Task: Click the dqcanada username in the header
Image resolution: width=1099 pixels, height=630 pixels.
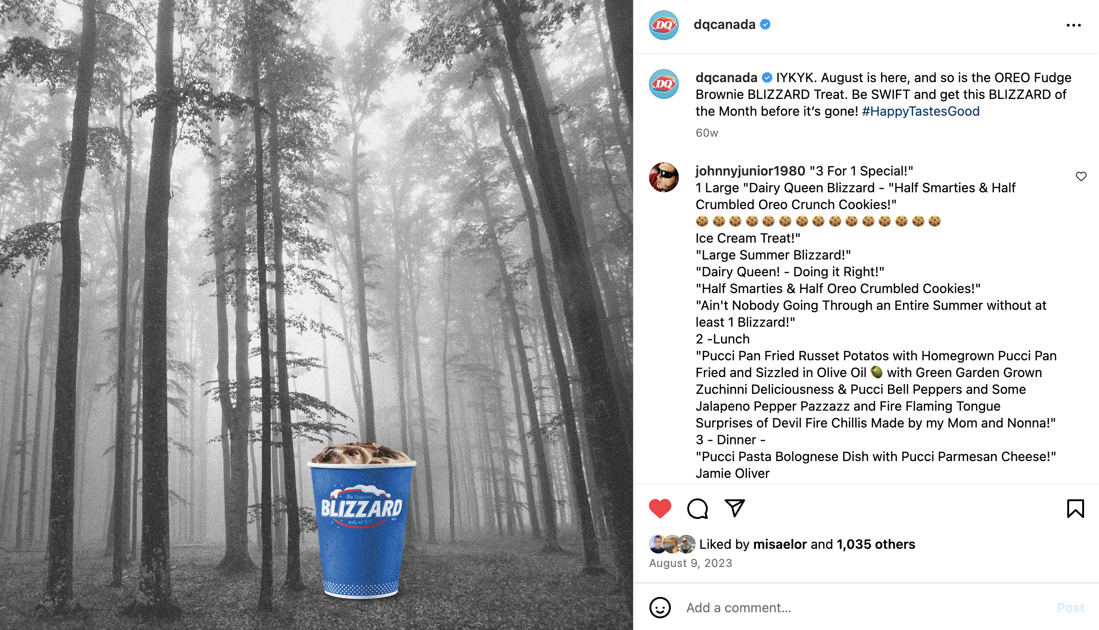Action: tap(725, 24)
